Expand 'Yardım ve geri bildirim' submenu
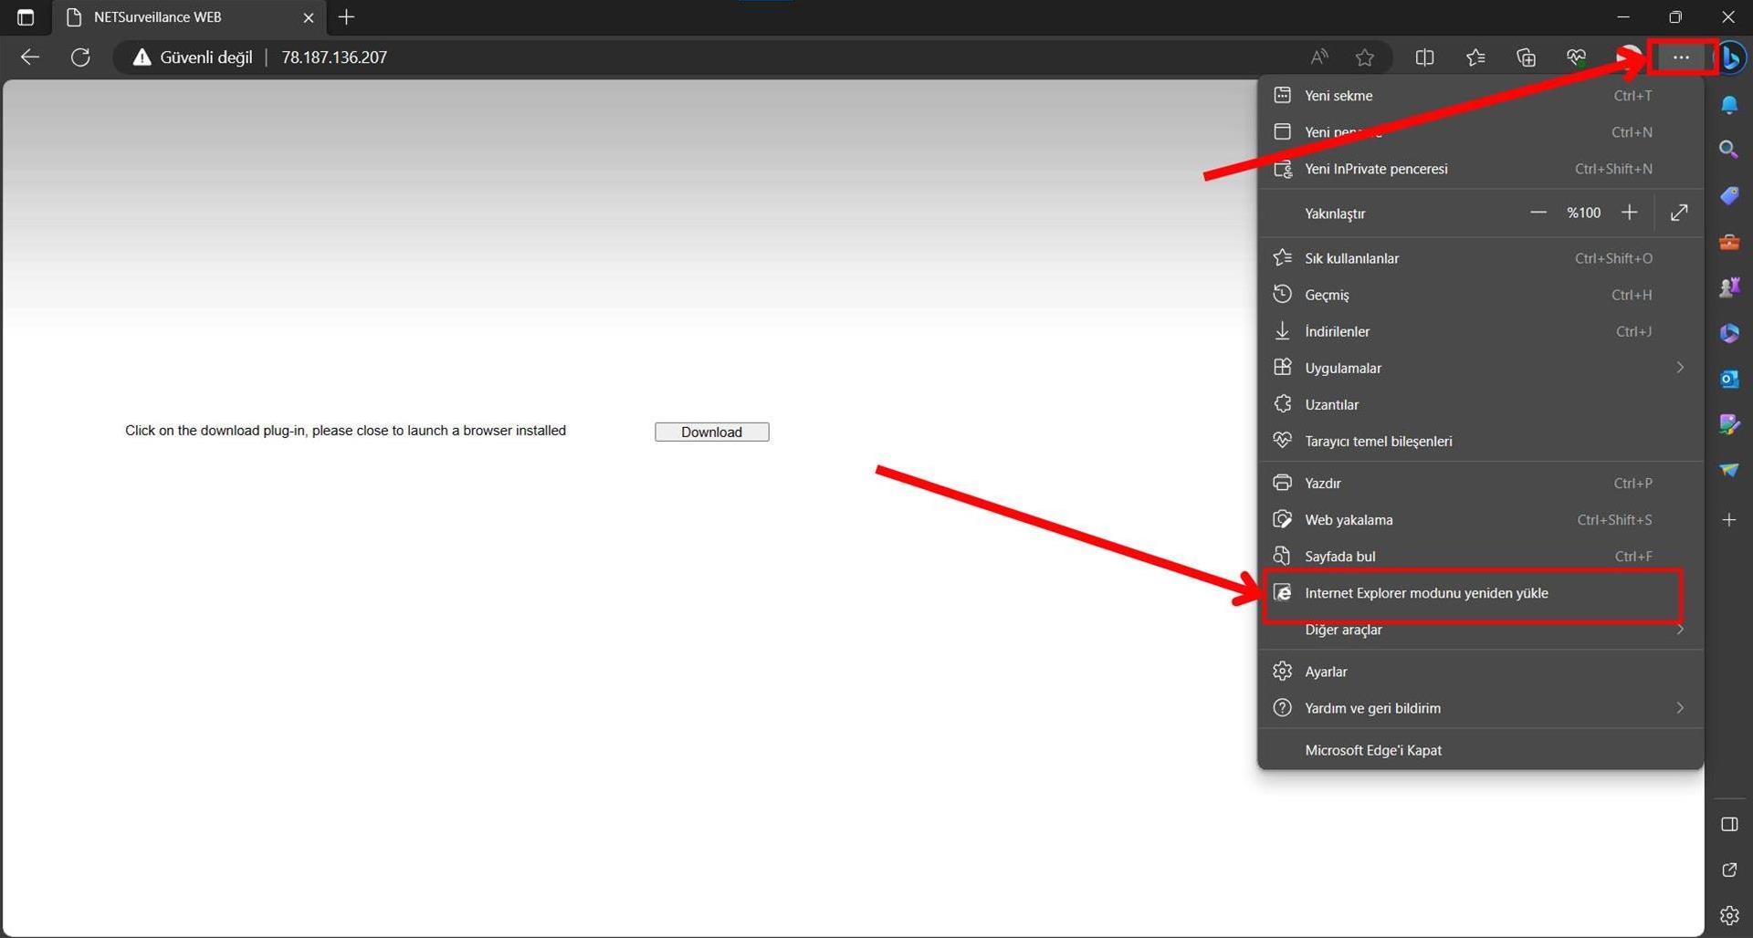1753x938 pixels. (x=1480, y=708)
